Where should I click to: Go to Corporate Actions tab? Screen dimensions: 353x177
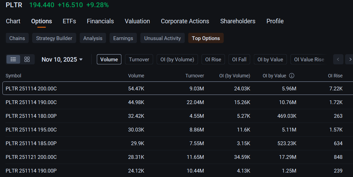coord(185,21)
